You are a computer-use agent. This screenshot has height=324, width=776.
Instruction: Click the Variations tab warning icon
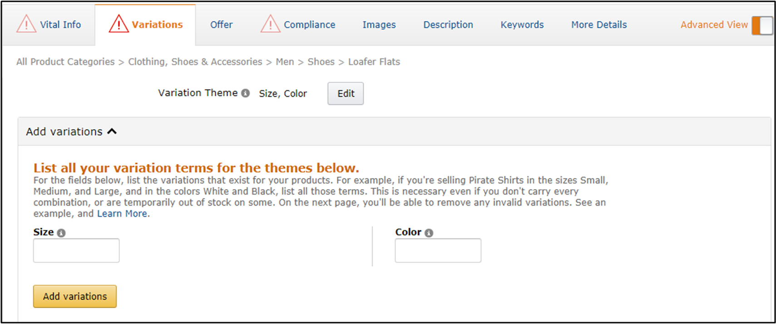coord(119,24)
